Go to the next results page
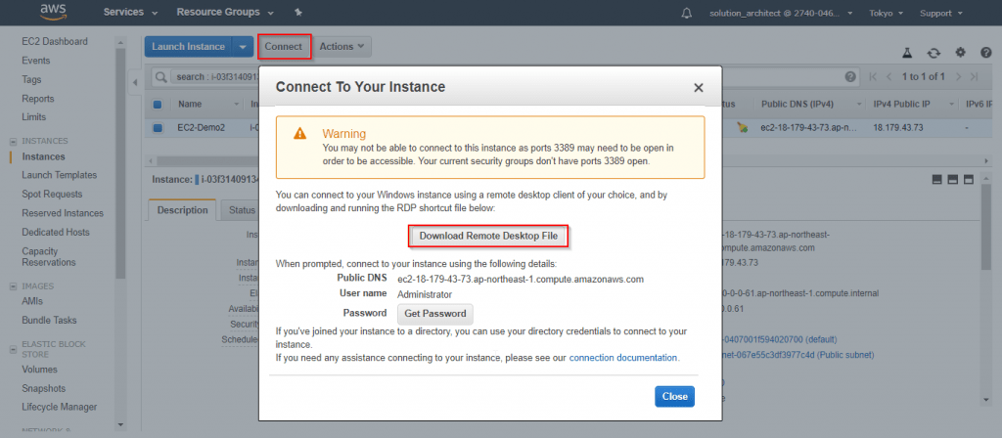 point(958,76)
